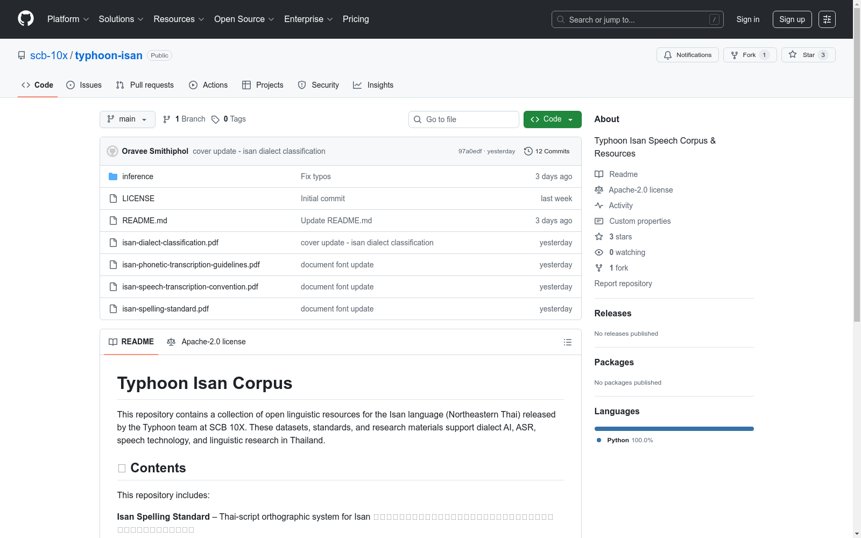861x538 pixels.
Task: Switch to the Actions tab
Action: point(208,85)
